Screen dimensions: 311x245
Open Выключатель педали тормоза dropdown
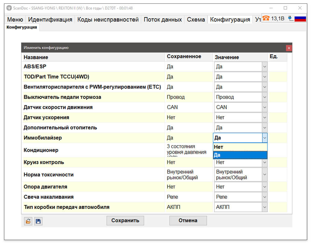pos(265,97)
